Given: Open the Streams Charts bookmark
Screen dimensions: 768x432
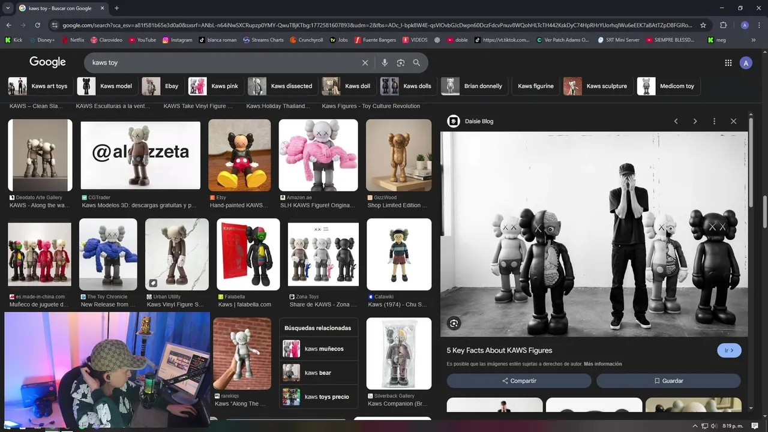Looking at the screenshot, I should click(x=263, y=40).
